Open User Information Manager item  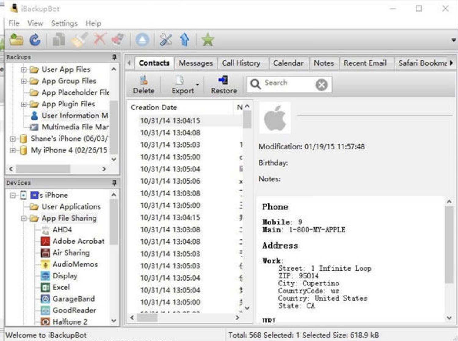[x=70, y=116]
